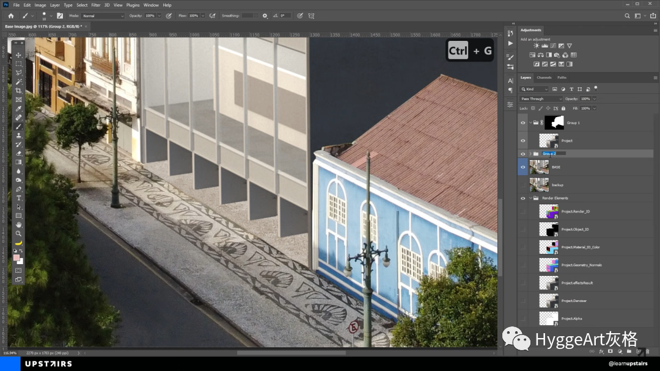Screen dimensions: 660x371
Task: Toggle visibility of Group 2
Action: 522,154
